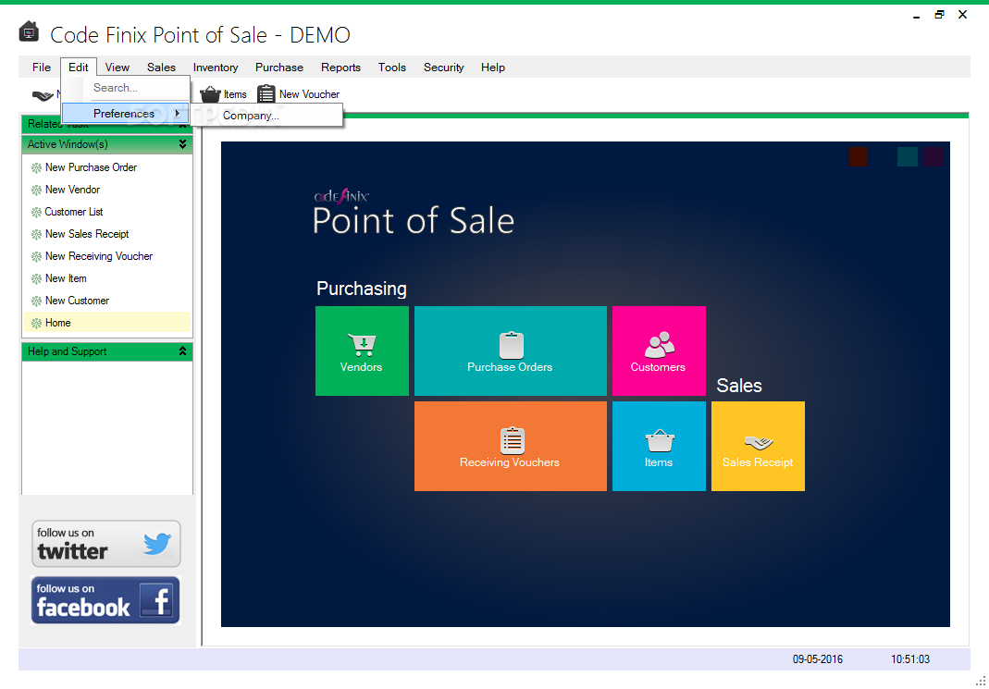Viewport: 989px width, 689px height.
Task: Click gear icon beside Home
Action: pos(37,323)
